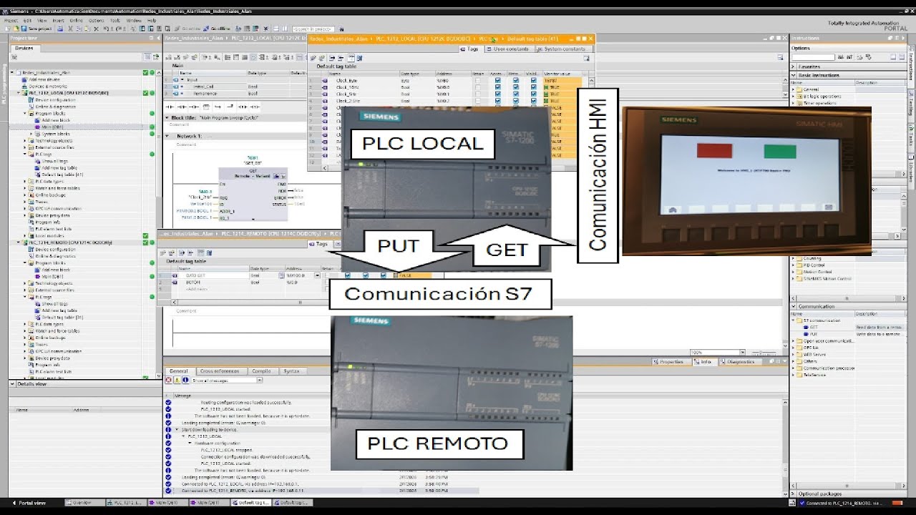Open GET block configuration icon
This screenshot has height=515, width=916.
276,176
